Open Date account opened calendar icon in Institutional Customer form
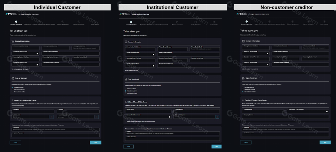This screenshot has height=152, width=336. click(217, 117)
